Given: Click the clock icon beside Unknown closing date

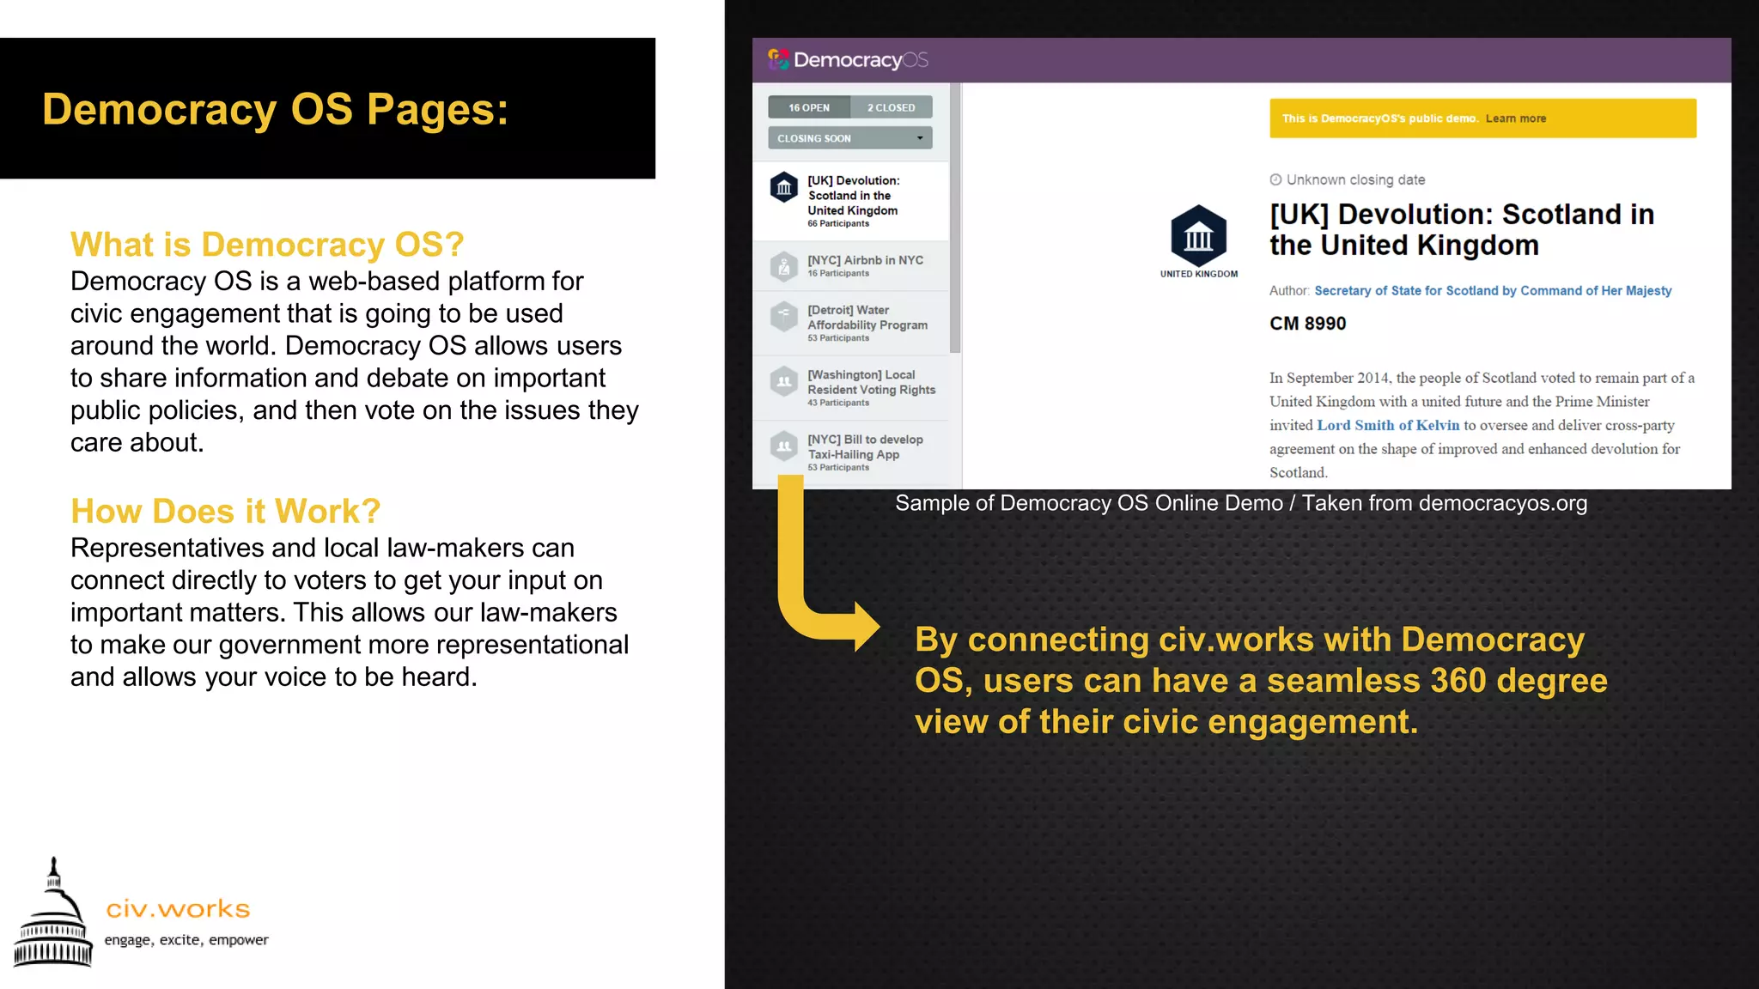Looking at the screenshot, I should click(x=1275, y=179).
